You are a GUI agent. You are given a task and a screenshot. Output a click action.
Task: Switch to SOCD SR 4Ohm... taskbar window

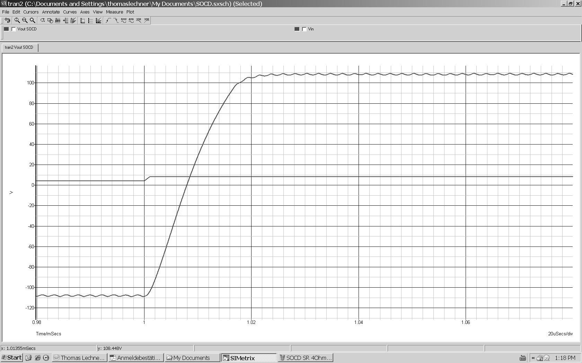point(305,358)
